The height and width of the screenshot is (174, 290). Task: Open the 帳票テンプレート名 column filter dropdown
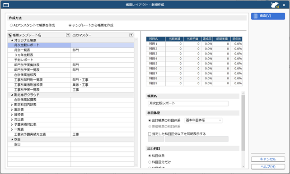(x=68, y=35)
